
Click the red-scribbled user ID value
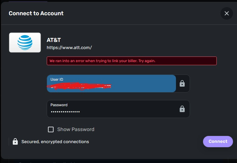pos(79,86)
